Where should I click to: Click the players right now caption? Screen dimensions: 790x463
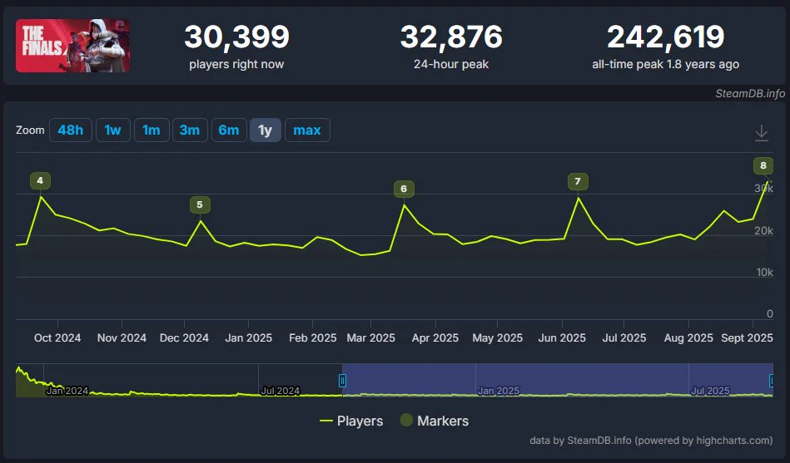click(x=236, y=64)
